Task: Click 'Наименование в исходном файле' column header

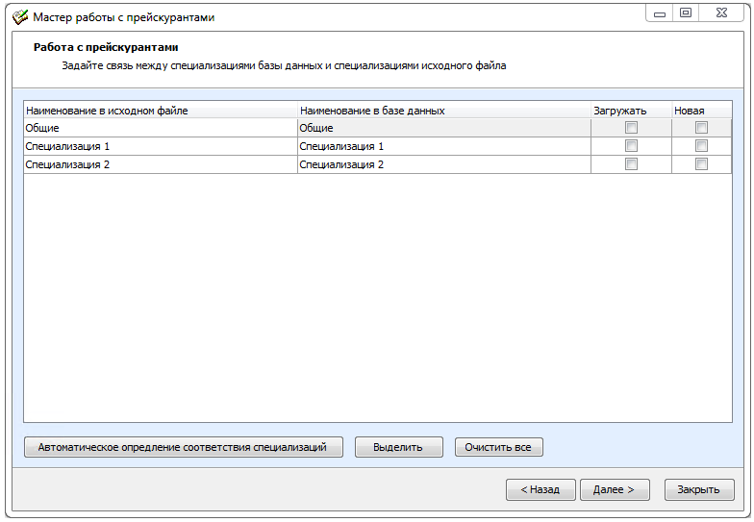Action: pos(160,111)
